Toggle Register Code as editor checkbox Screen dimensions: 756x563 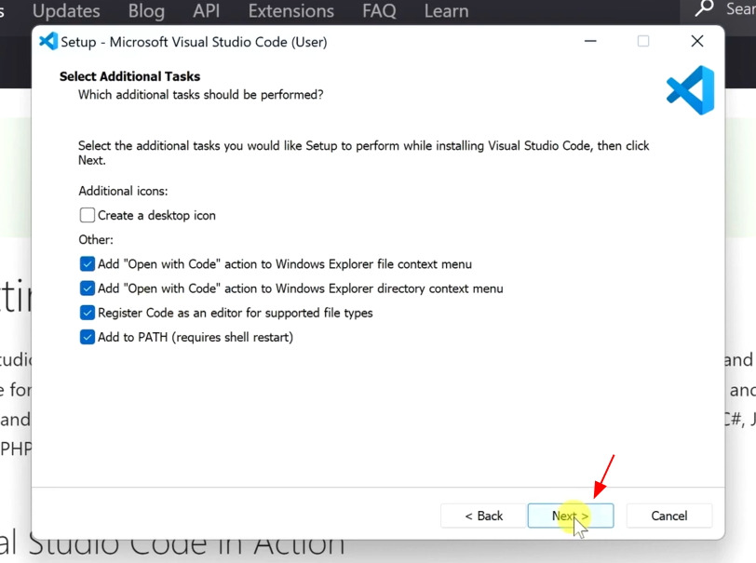pyautogui.click(x=88, y=313)
